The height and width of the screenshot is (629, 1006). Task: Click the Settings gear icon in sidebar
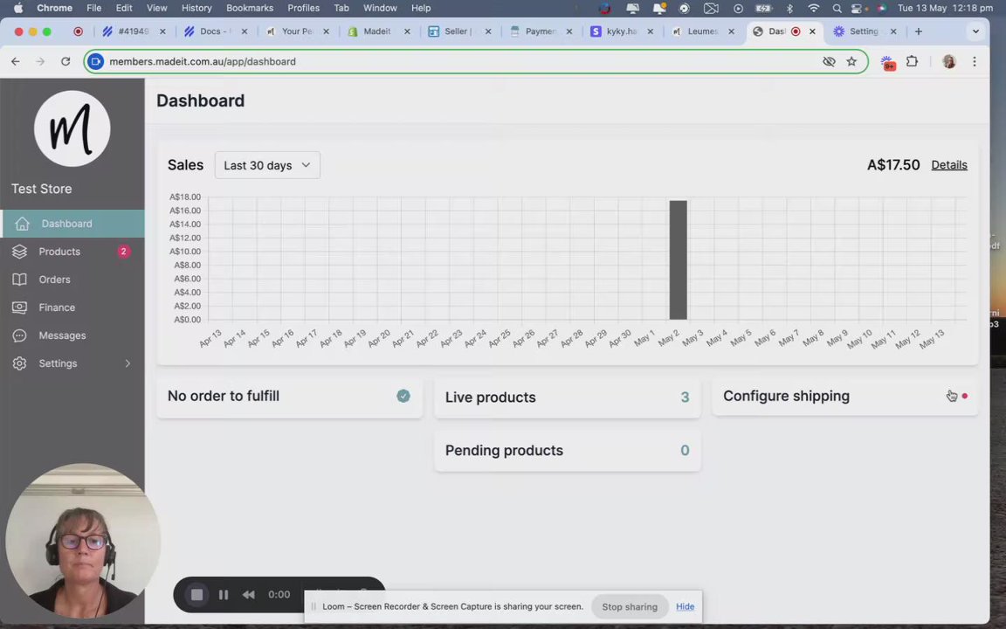(x=20, y=363)
